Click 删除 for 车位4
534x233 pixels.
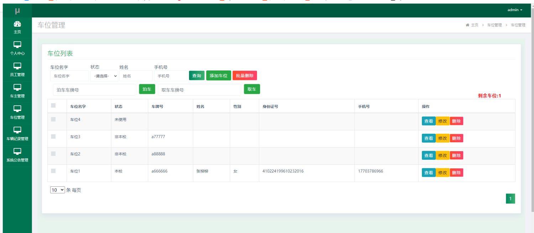pyautogui.click(x=456, y=121)
